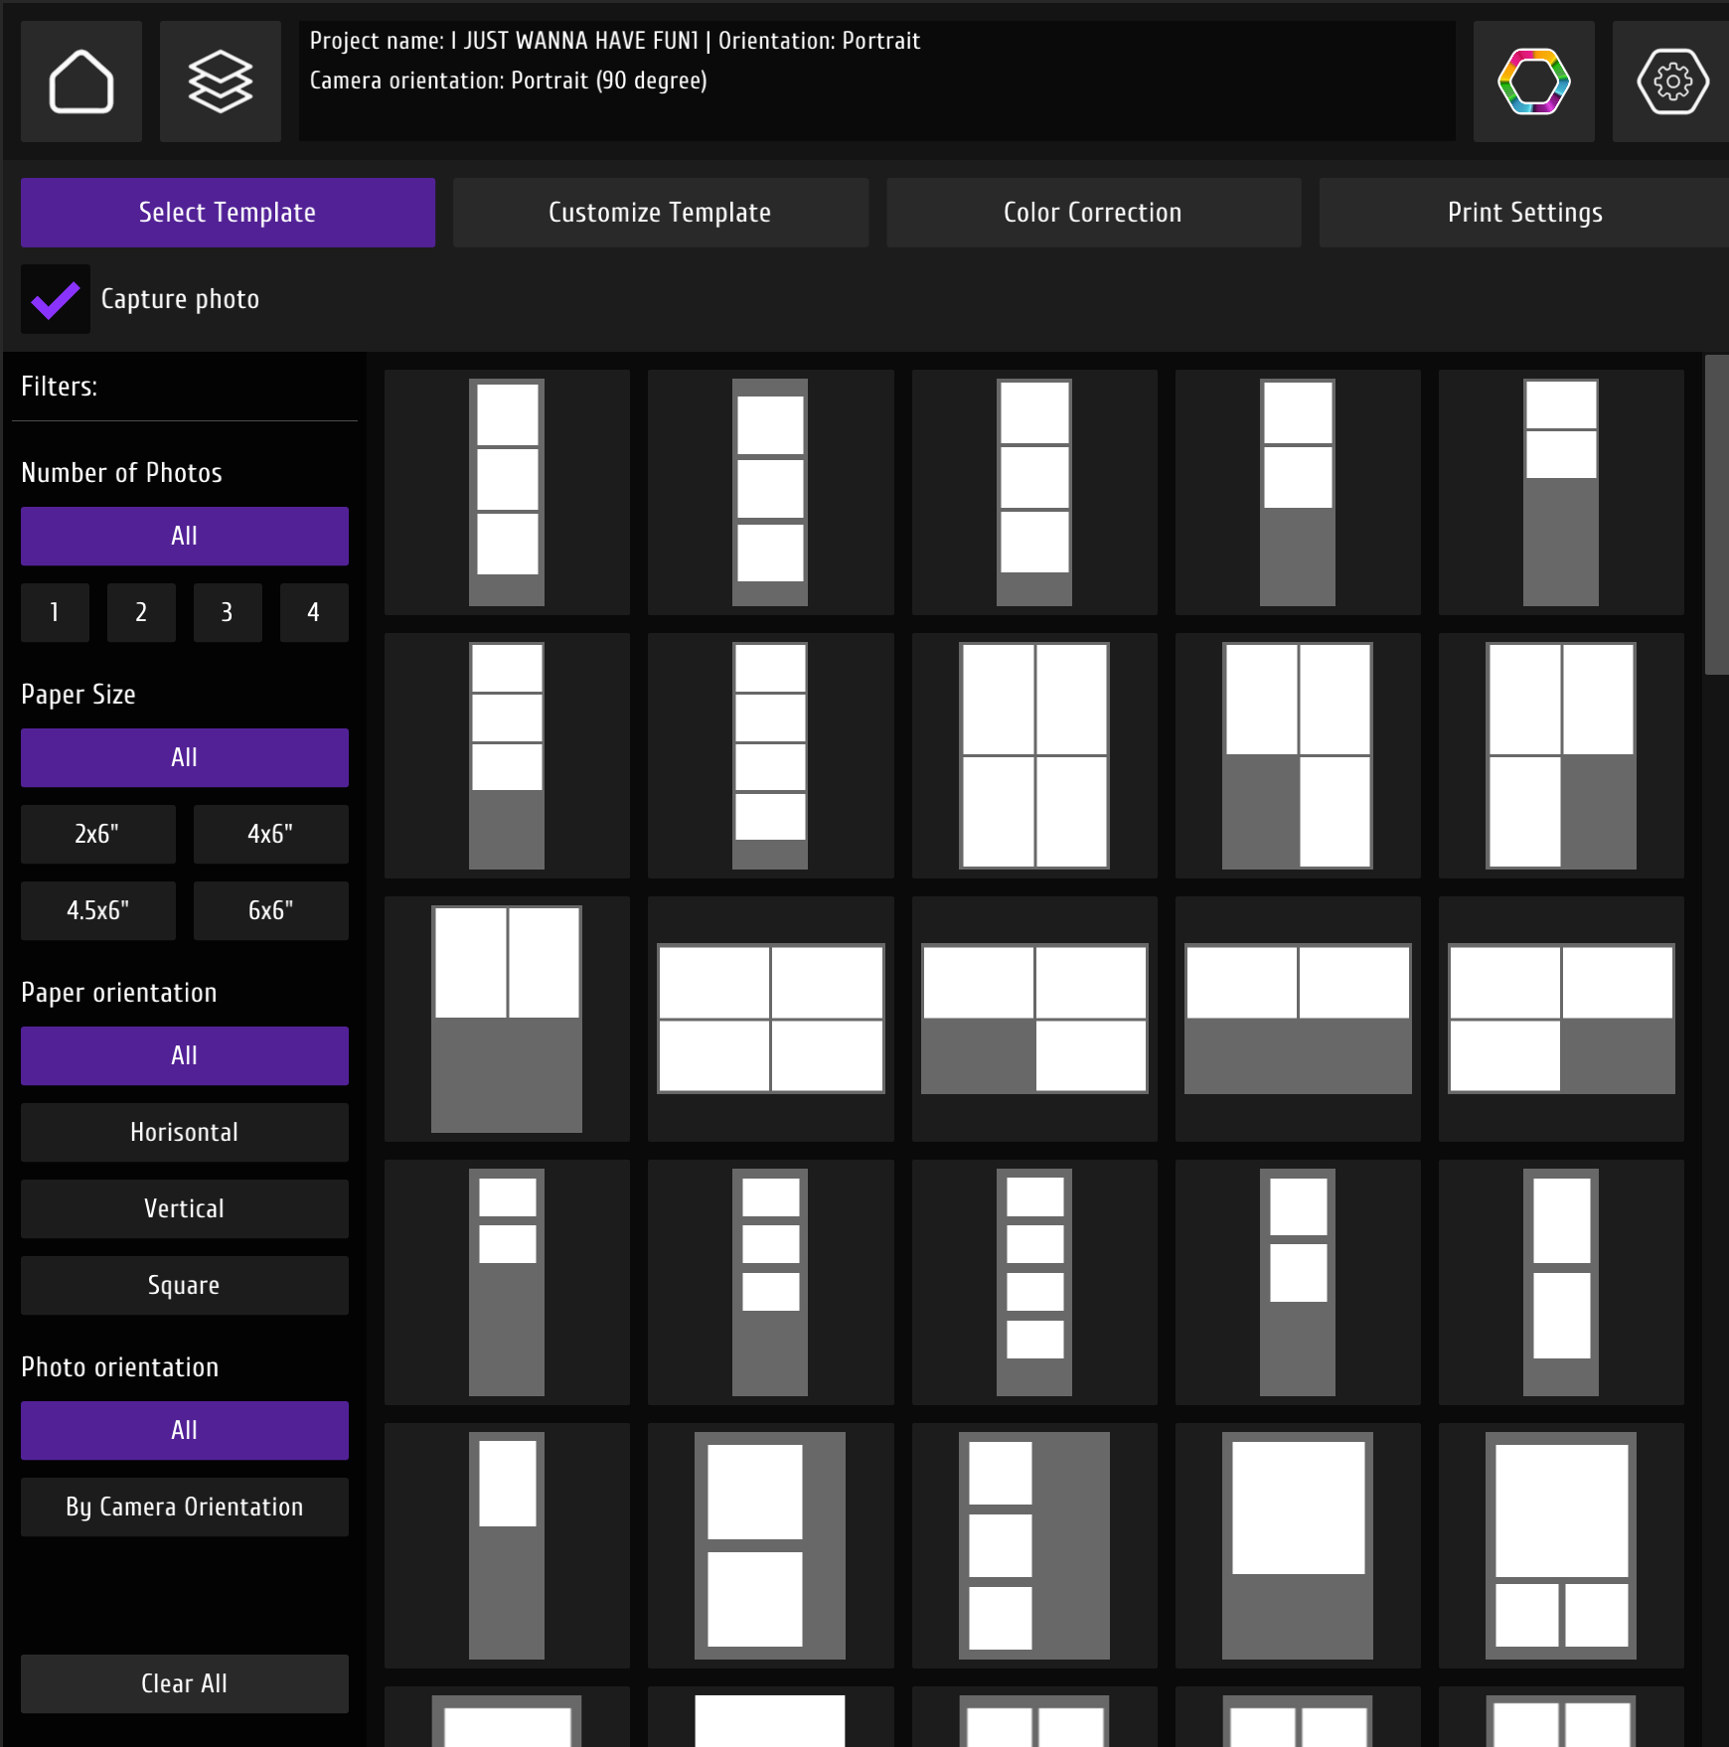The image size is (1729, 1747).
Task: Toggle the Capture photo checkbox
Action: 56,299
